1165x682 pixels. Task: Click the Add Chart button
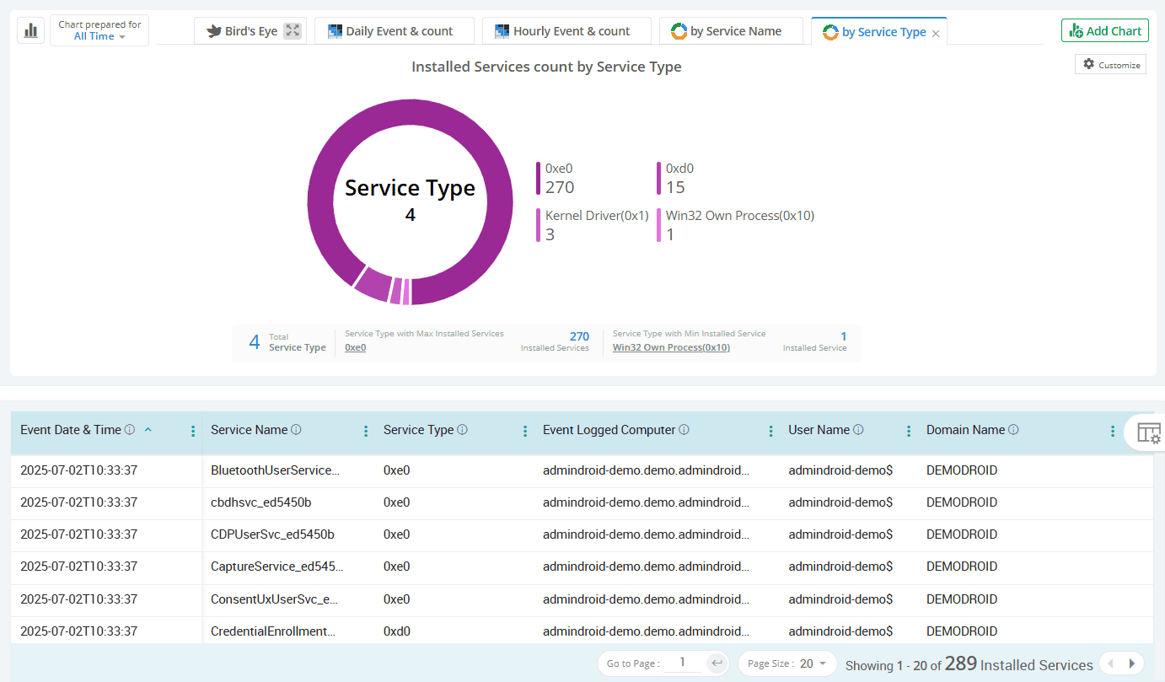[1104, 31]
